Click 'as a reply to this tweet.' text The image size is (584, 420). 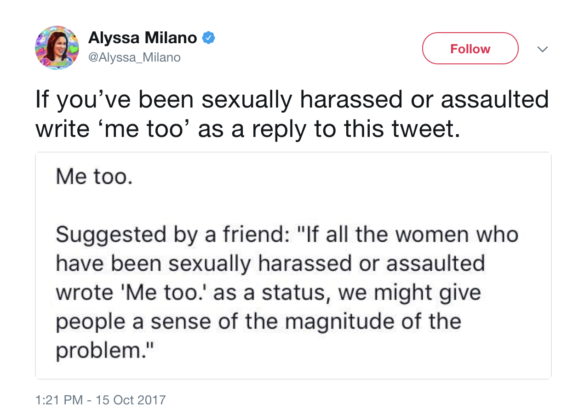(x=329, y=130)
